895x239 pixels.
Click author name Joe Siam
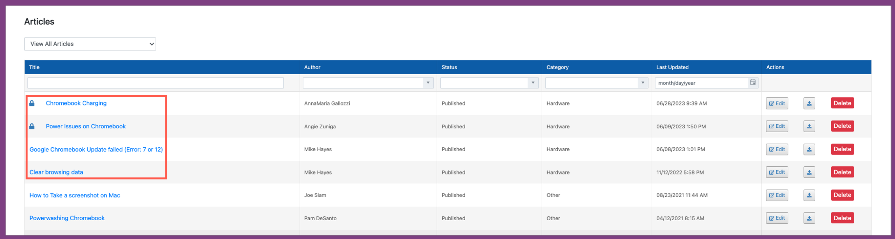tap(315, 195)
